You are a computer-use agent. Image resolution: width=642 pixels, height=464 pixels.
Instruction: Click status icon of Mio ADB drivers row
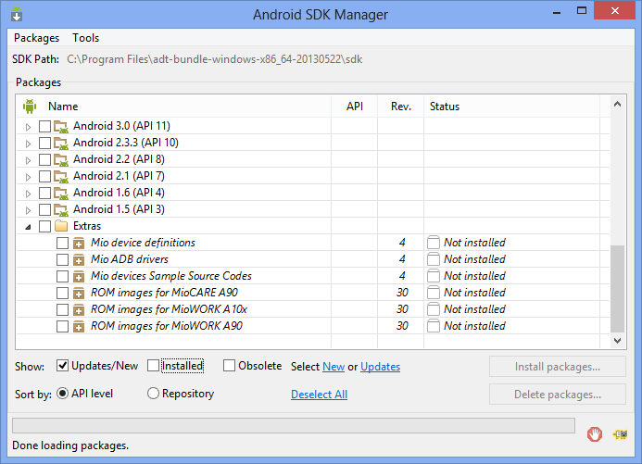point(434,259)
